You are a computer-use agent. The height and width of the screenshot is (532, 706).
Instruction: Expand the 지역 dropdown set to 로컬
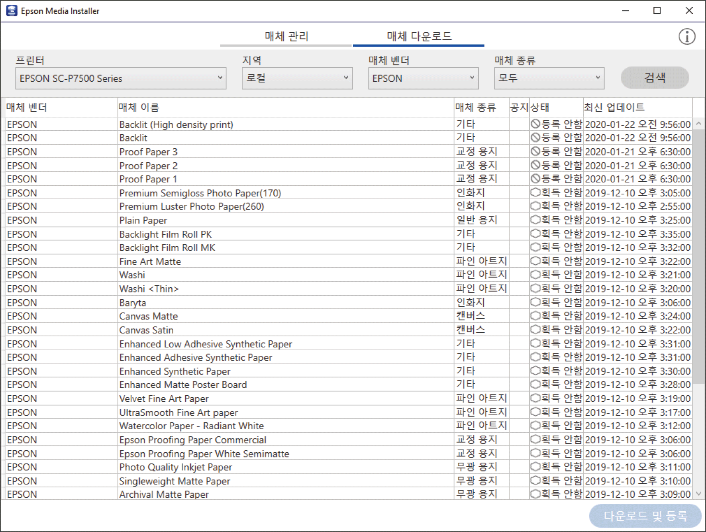click(297, 78)
